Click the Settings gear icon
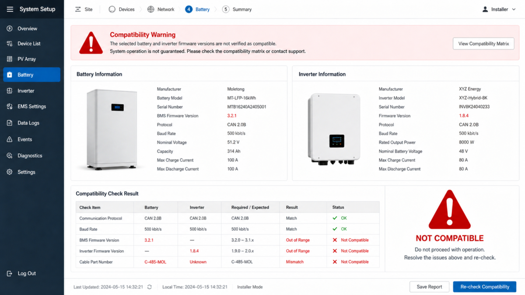This screenshot has width=525, height=295. (9, 172)
